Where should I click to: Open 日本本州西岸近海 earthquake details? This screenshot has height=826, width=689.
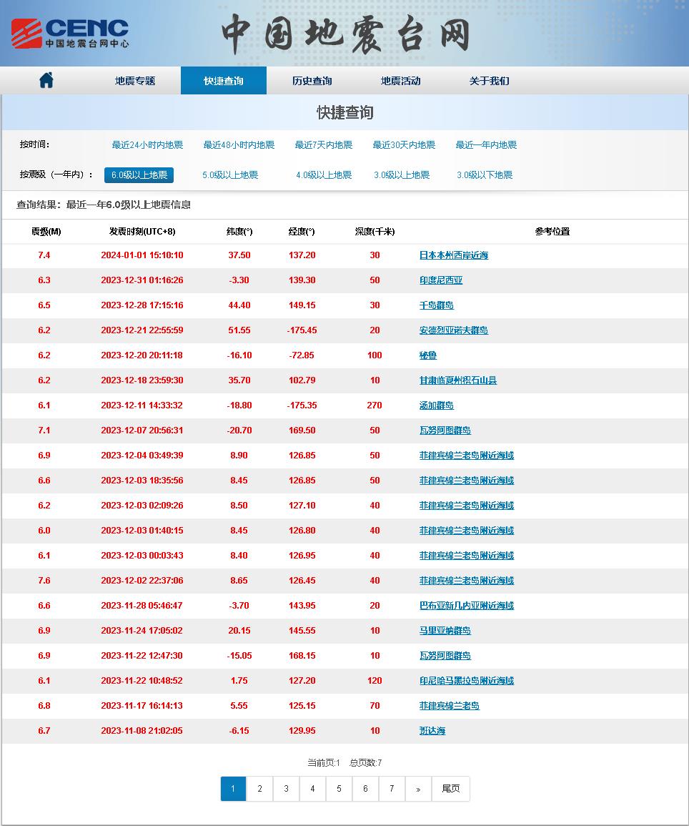click(453, 255)
